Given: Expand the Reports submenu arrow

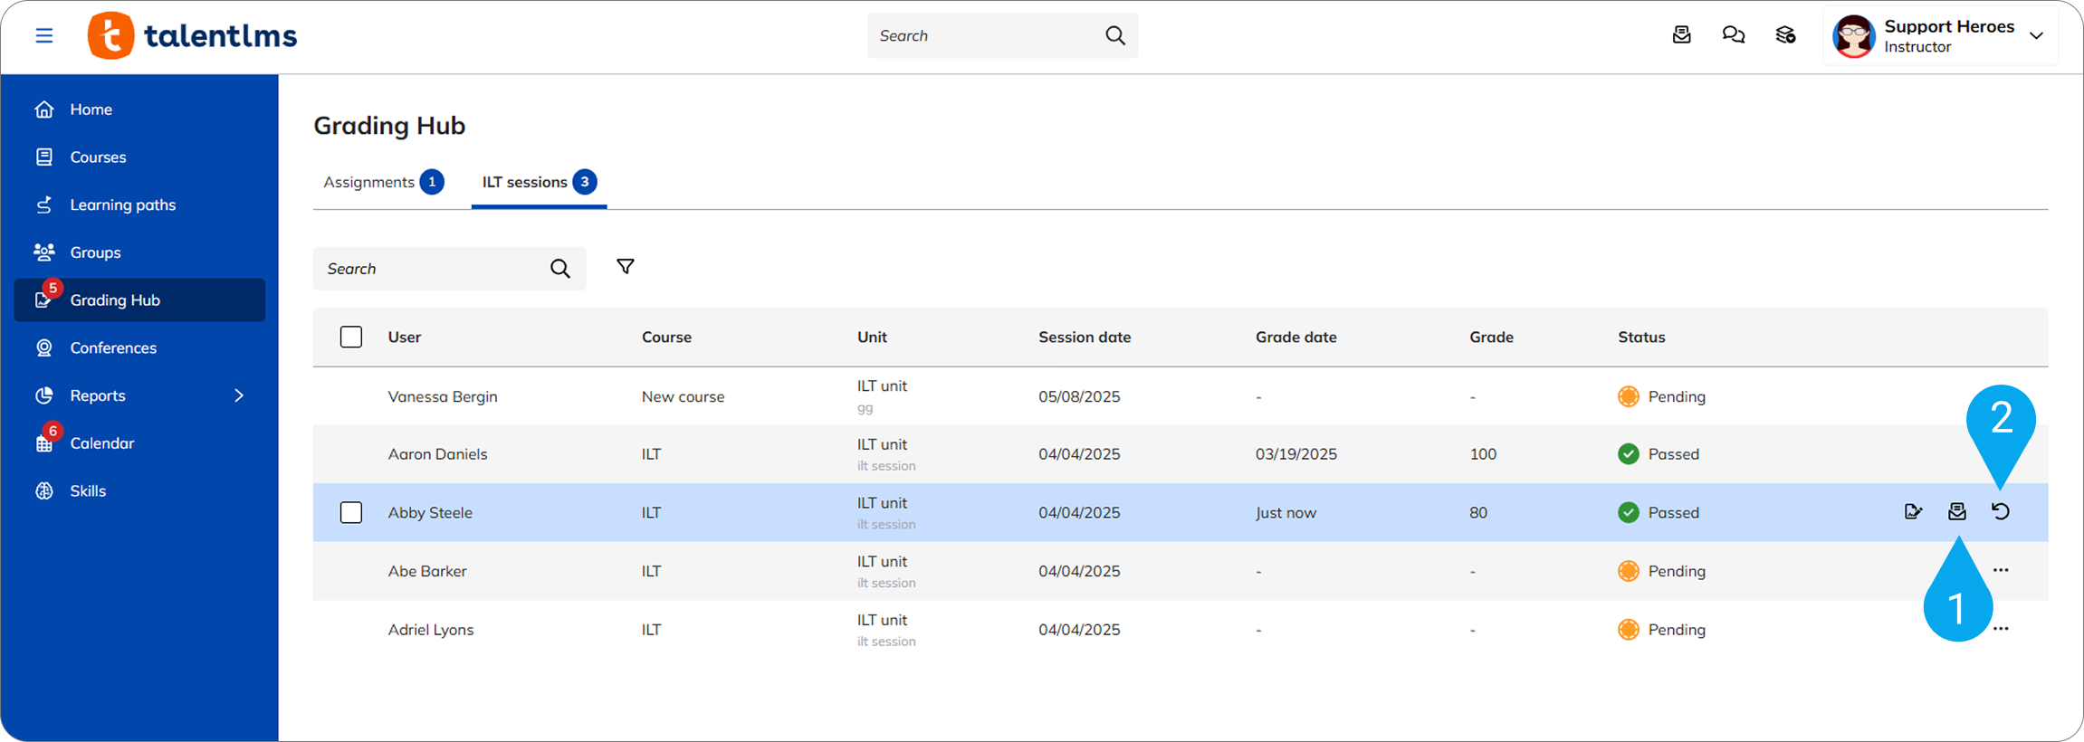Looking at the screenshot, I should pyautogui.click(x=239, y=395).
